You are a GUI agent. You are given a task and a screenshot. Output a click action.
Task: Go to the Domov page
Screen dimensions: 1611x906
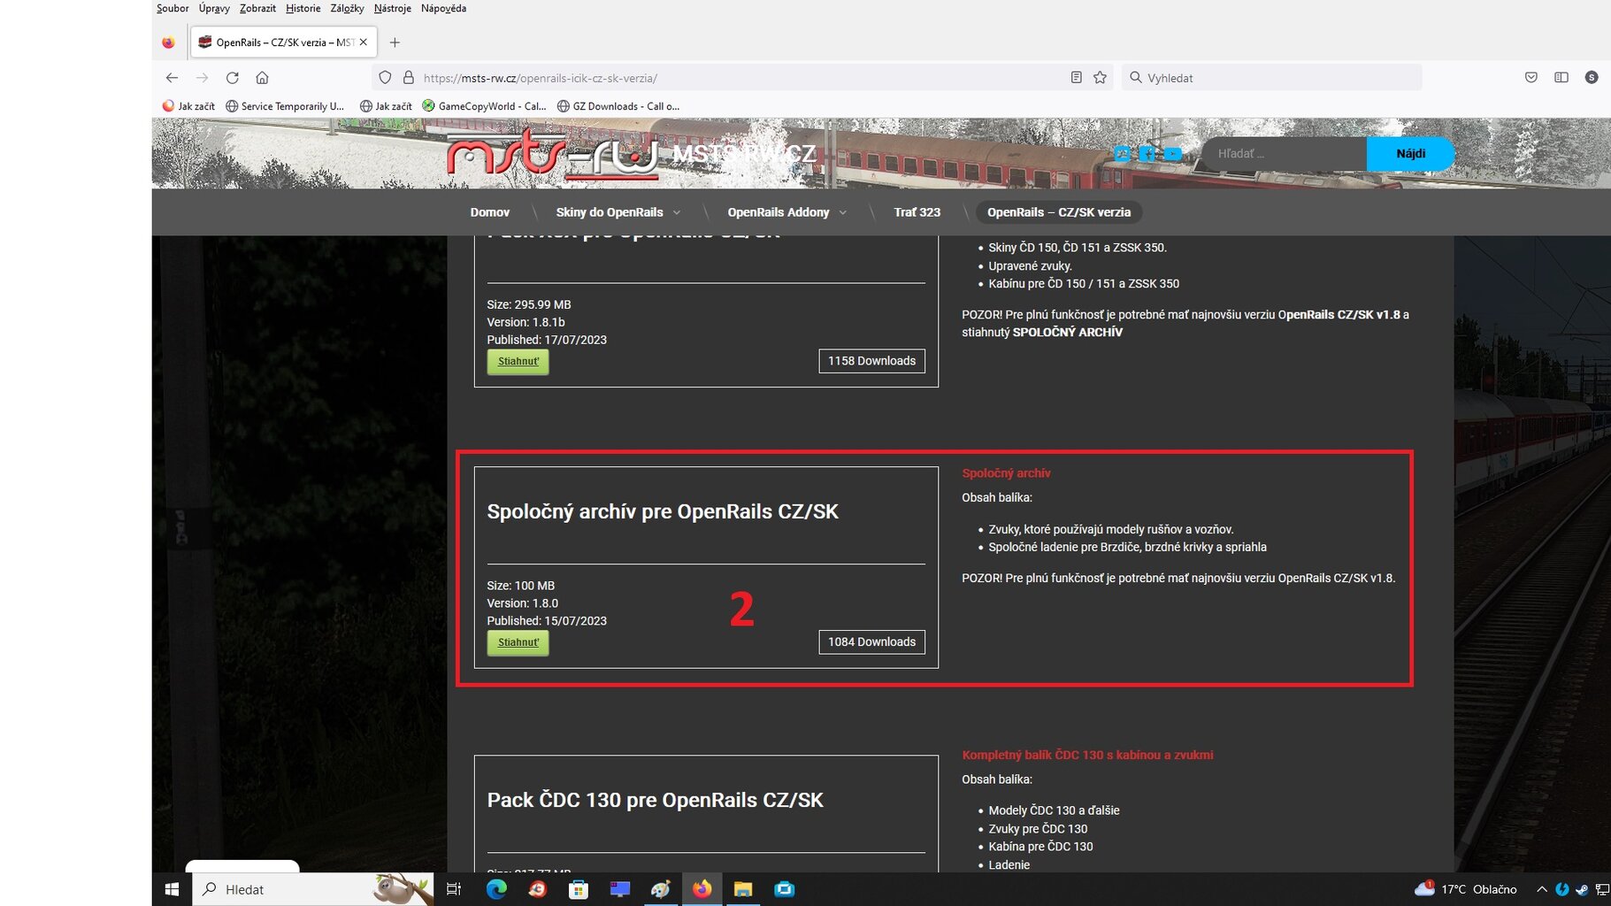click(x=490, y=212)
